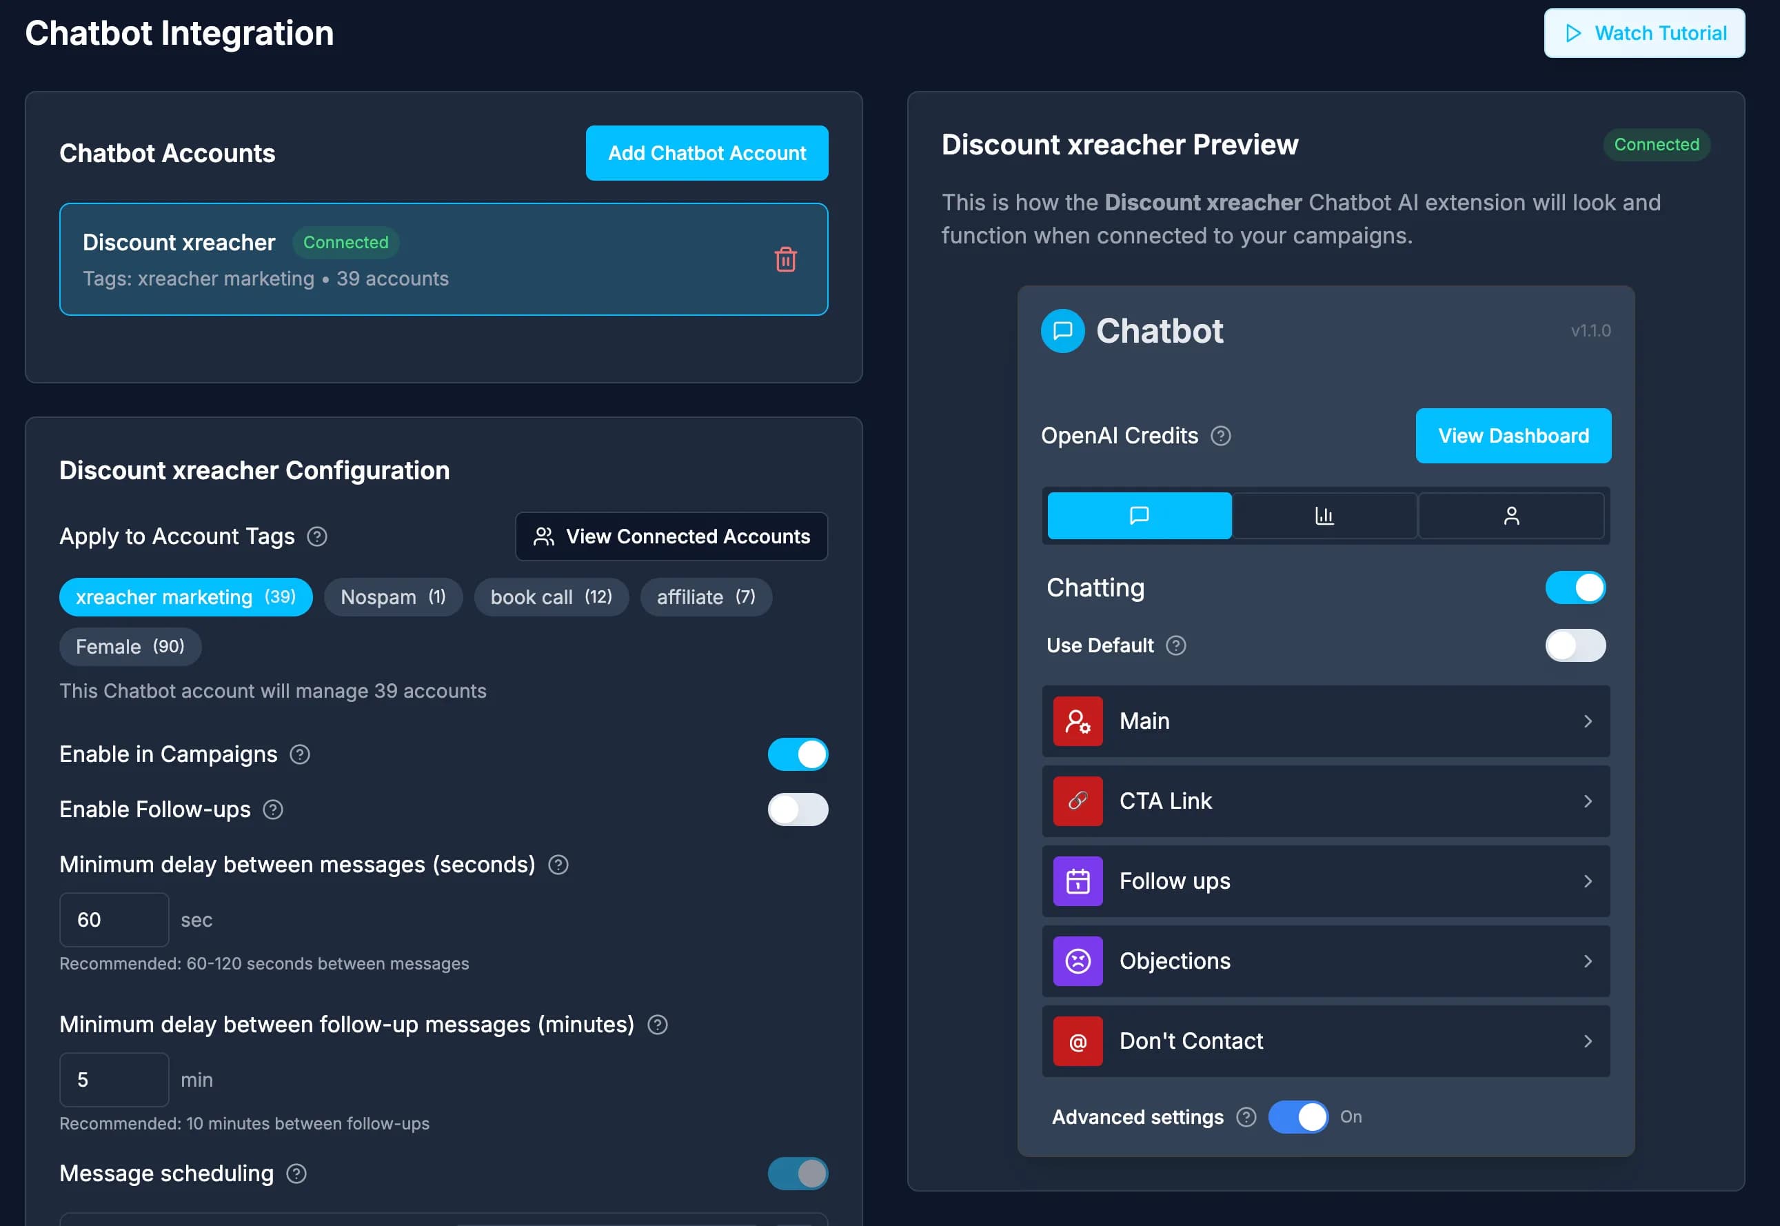Select the Female account tag
The height and width of the screenshot is (1226, 1780).
click(x=130, y=646)
